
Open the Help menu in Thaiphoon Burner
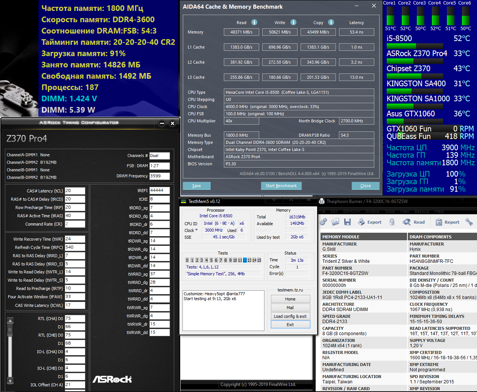[439, 211]
